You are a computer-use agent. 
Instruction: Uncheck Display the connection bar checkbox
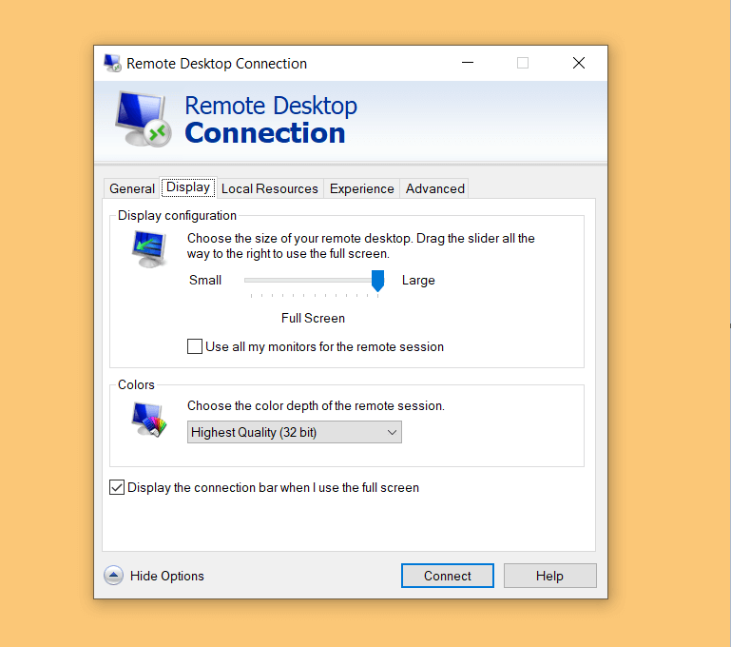[117, 487]
